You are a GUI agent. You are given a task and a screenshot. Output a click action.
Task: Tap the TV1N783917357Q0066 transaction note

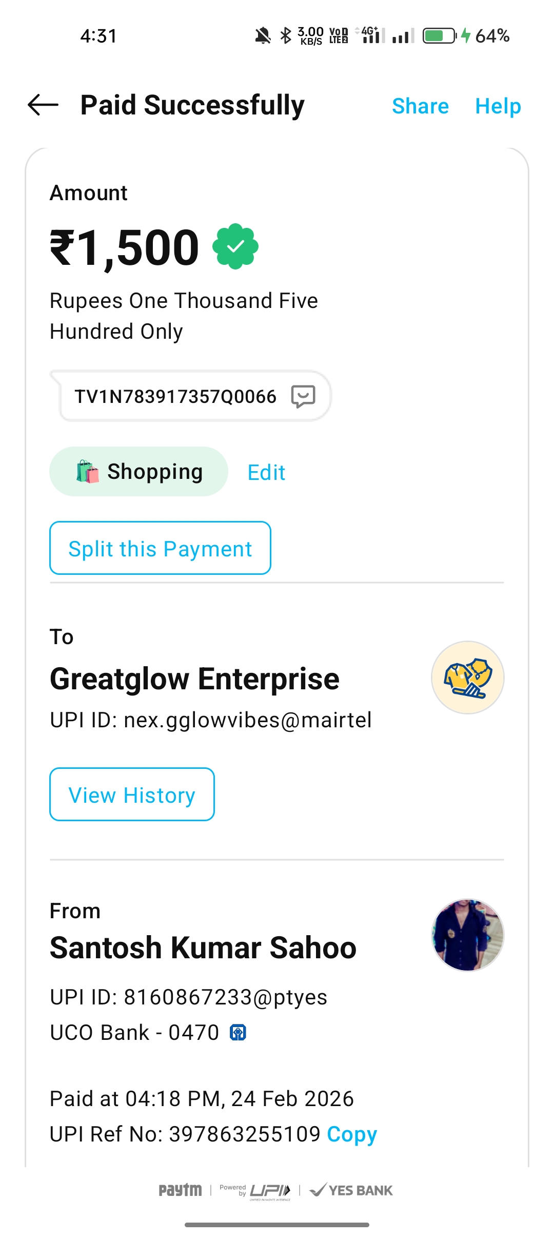[175, 396]
